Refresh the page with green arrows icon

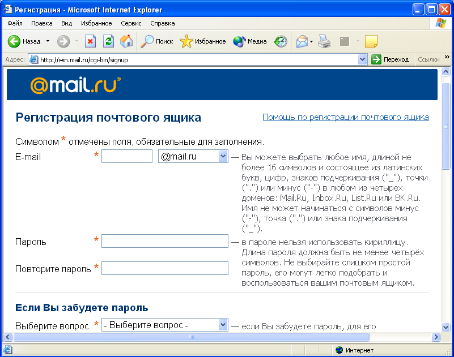click(x=109, y=41)
